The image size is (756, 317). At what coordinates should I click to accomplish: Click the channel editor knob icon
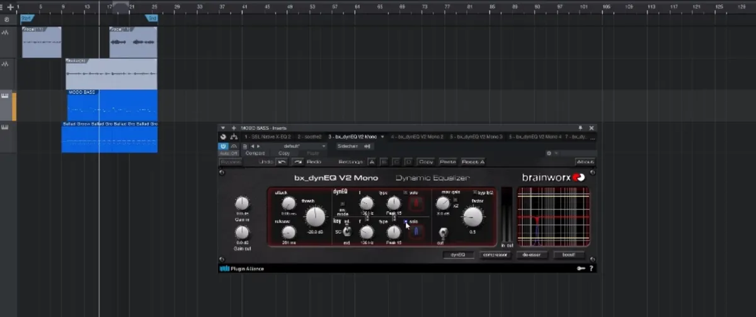pos(223,136)
